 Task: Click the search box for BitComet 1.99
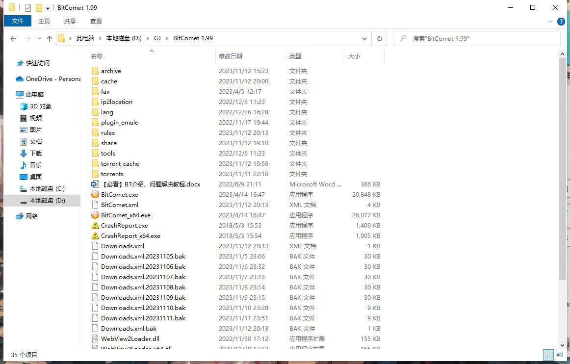(x=477, y=39)
